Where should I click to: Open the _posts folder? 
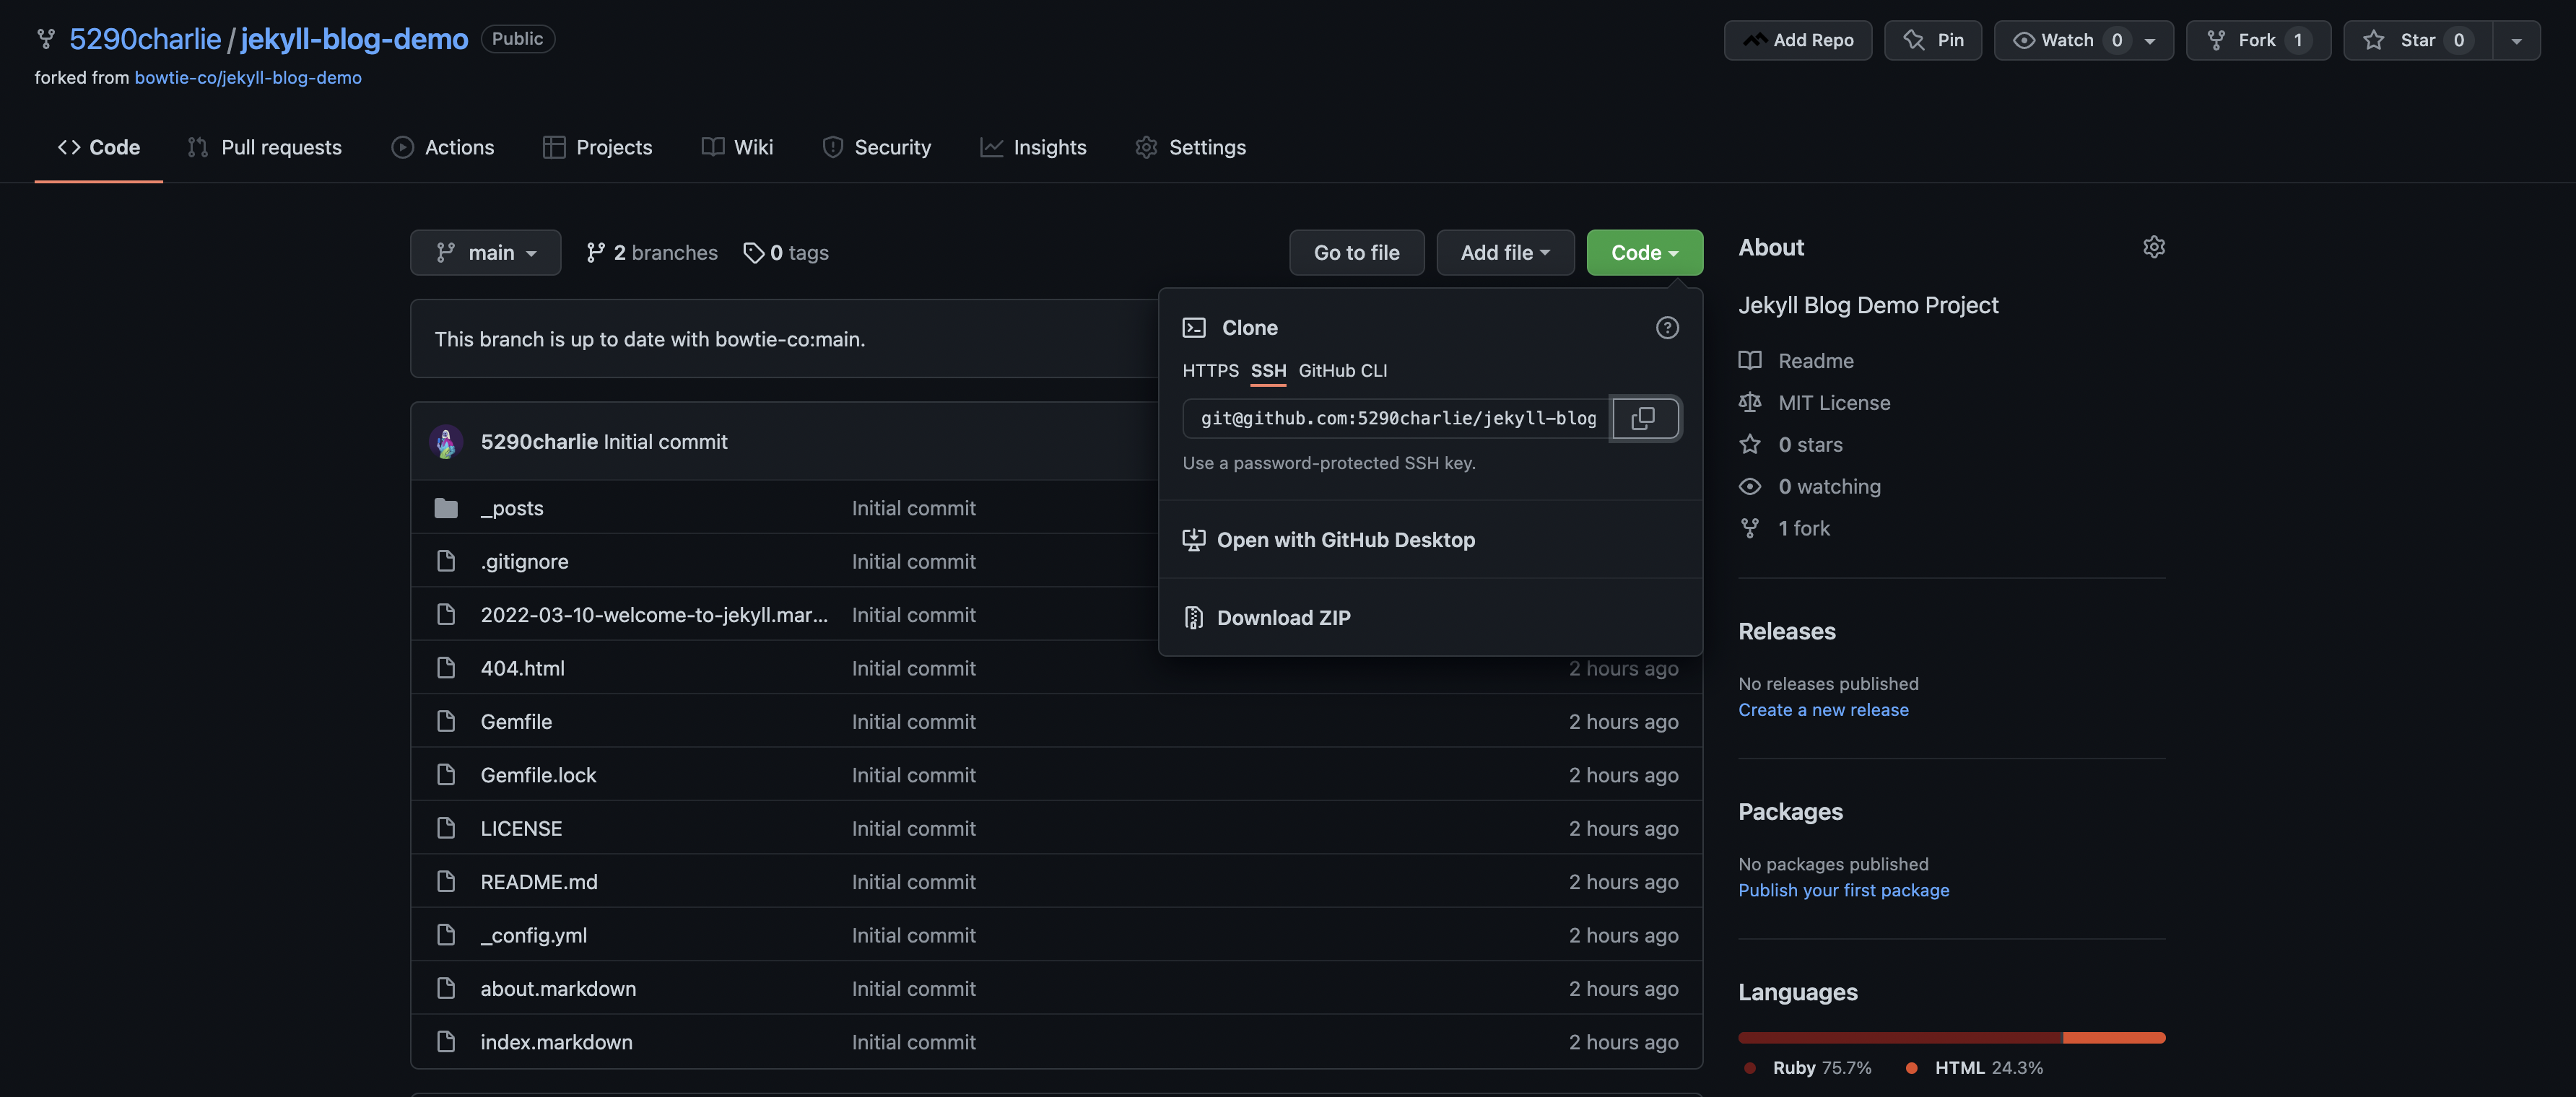(x=512, y=508)
